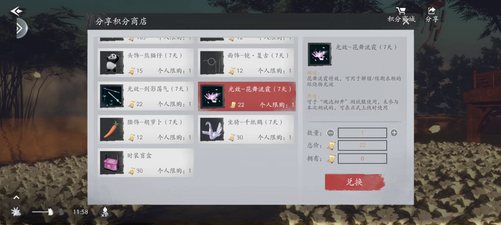Screen dimensions: 501x225
Task: Expand the side panel chevron arrow
Action: coord(21,28)
